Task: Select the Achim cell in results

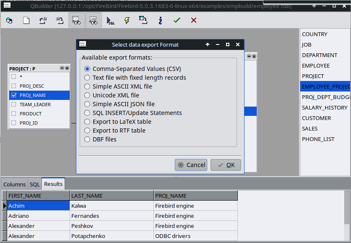Action: [39, 206]
